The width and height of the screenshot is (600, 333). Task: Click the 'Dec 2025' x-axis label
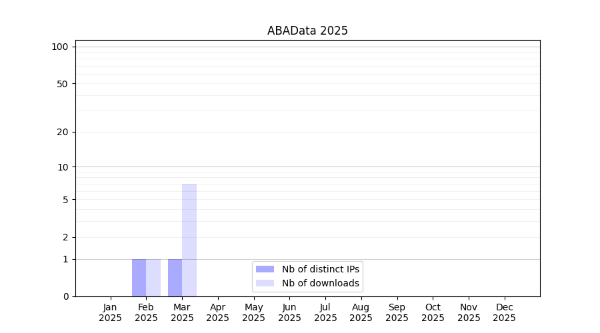[x=505, y=312]
